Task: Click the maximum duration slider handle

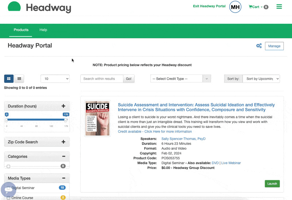Action: (66, 120)
